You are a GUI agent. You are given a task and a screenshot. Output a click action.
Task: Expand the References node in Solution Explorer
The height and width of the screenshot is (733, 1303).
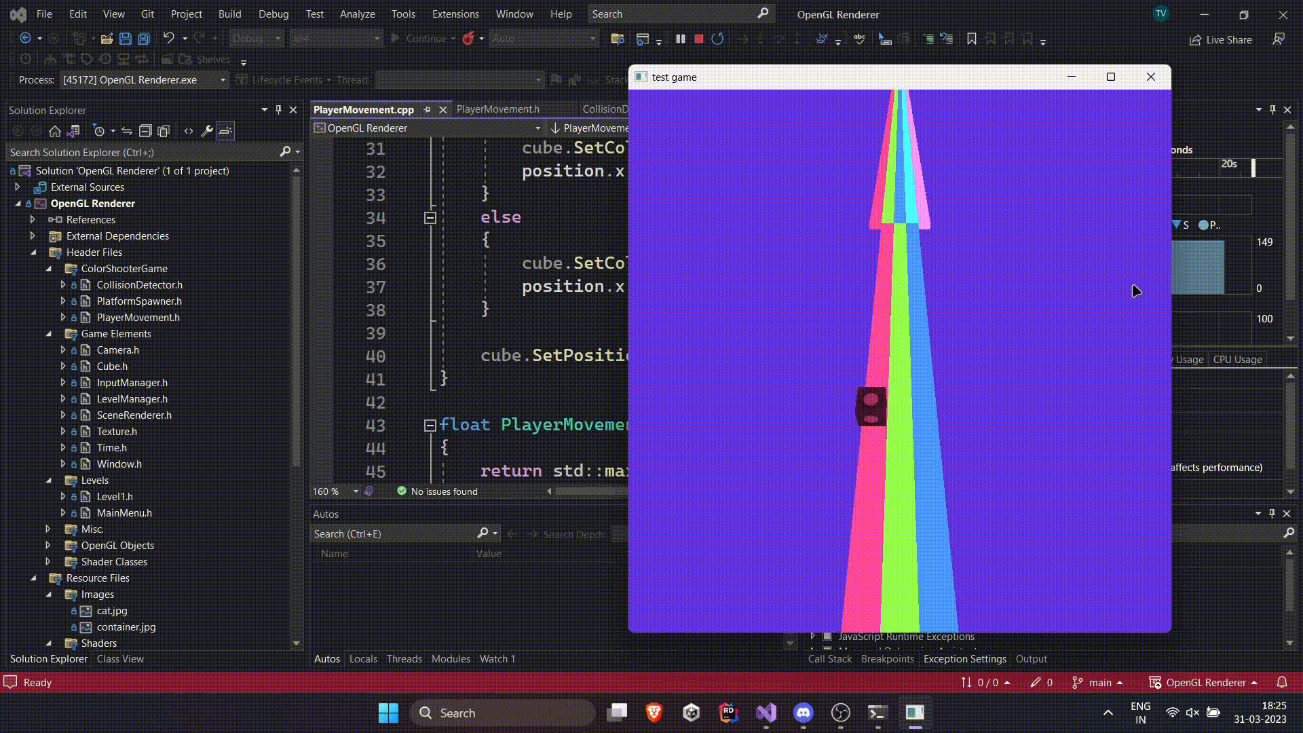(32, 219)
